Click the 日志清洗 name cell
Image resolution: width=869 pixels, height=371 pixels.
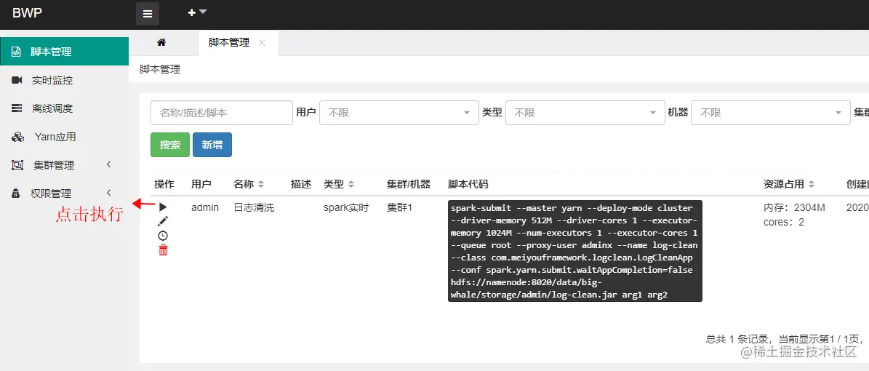pyautogui.click(x=254, y=207)
